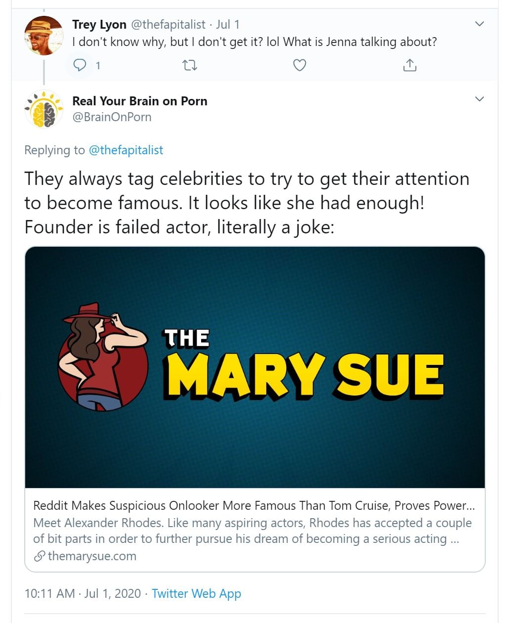
Task: Expand Real Your Brain on Porn tweet menu
Action: click(x=479, y=99)
